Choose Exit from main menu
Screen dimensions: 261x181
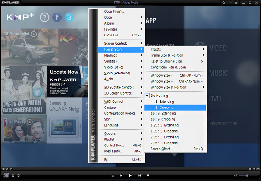[x=121, y=159]
